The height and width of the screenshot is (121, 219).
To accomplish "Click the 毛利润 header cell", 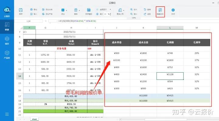I will [170, 42].
